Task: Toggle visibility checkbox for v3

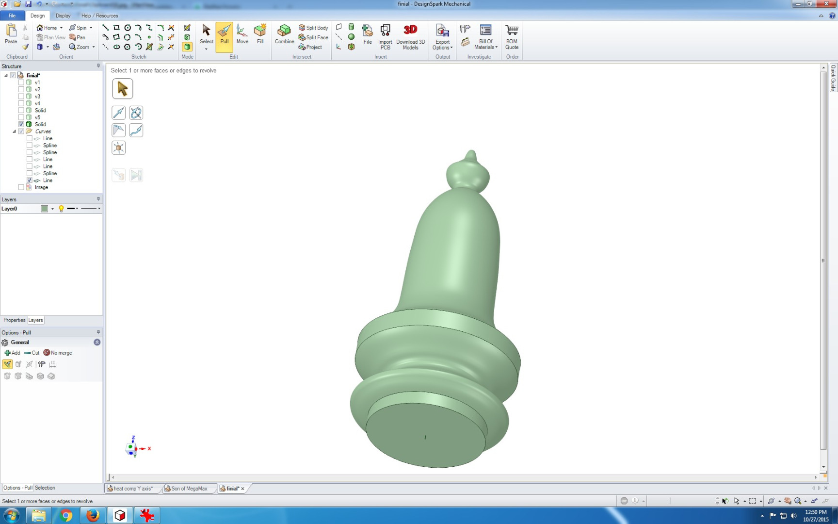Action: (21, 97)
